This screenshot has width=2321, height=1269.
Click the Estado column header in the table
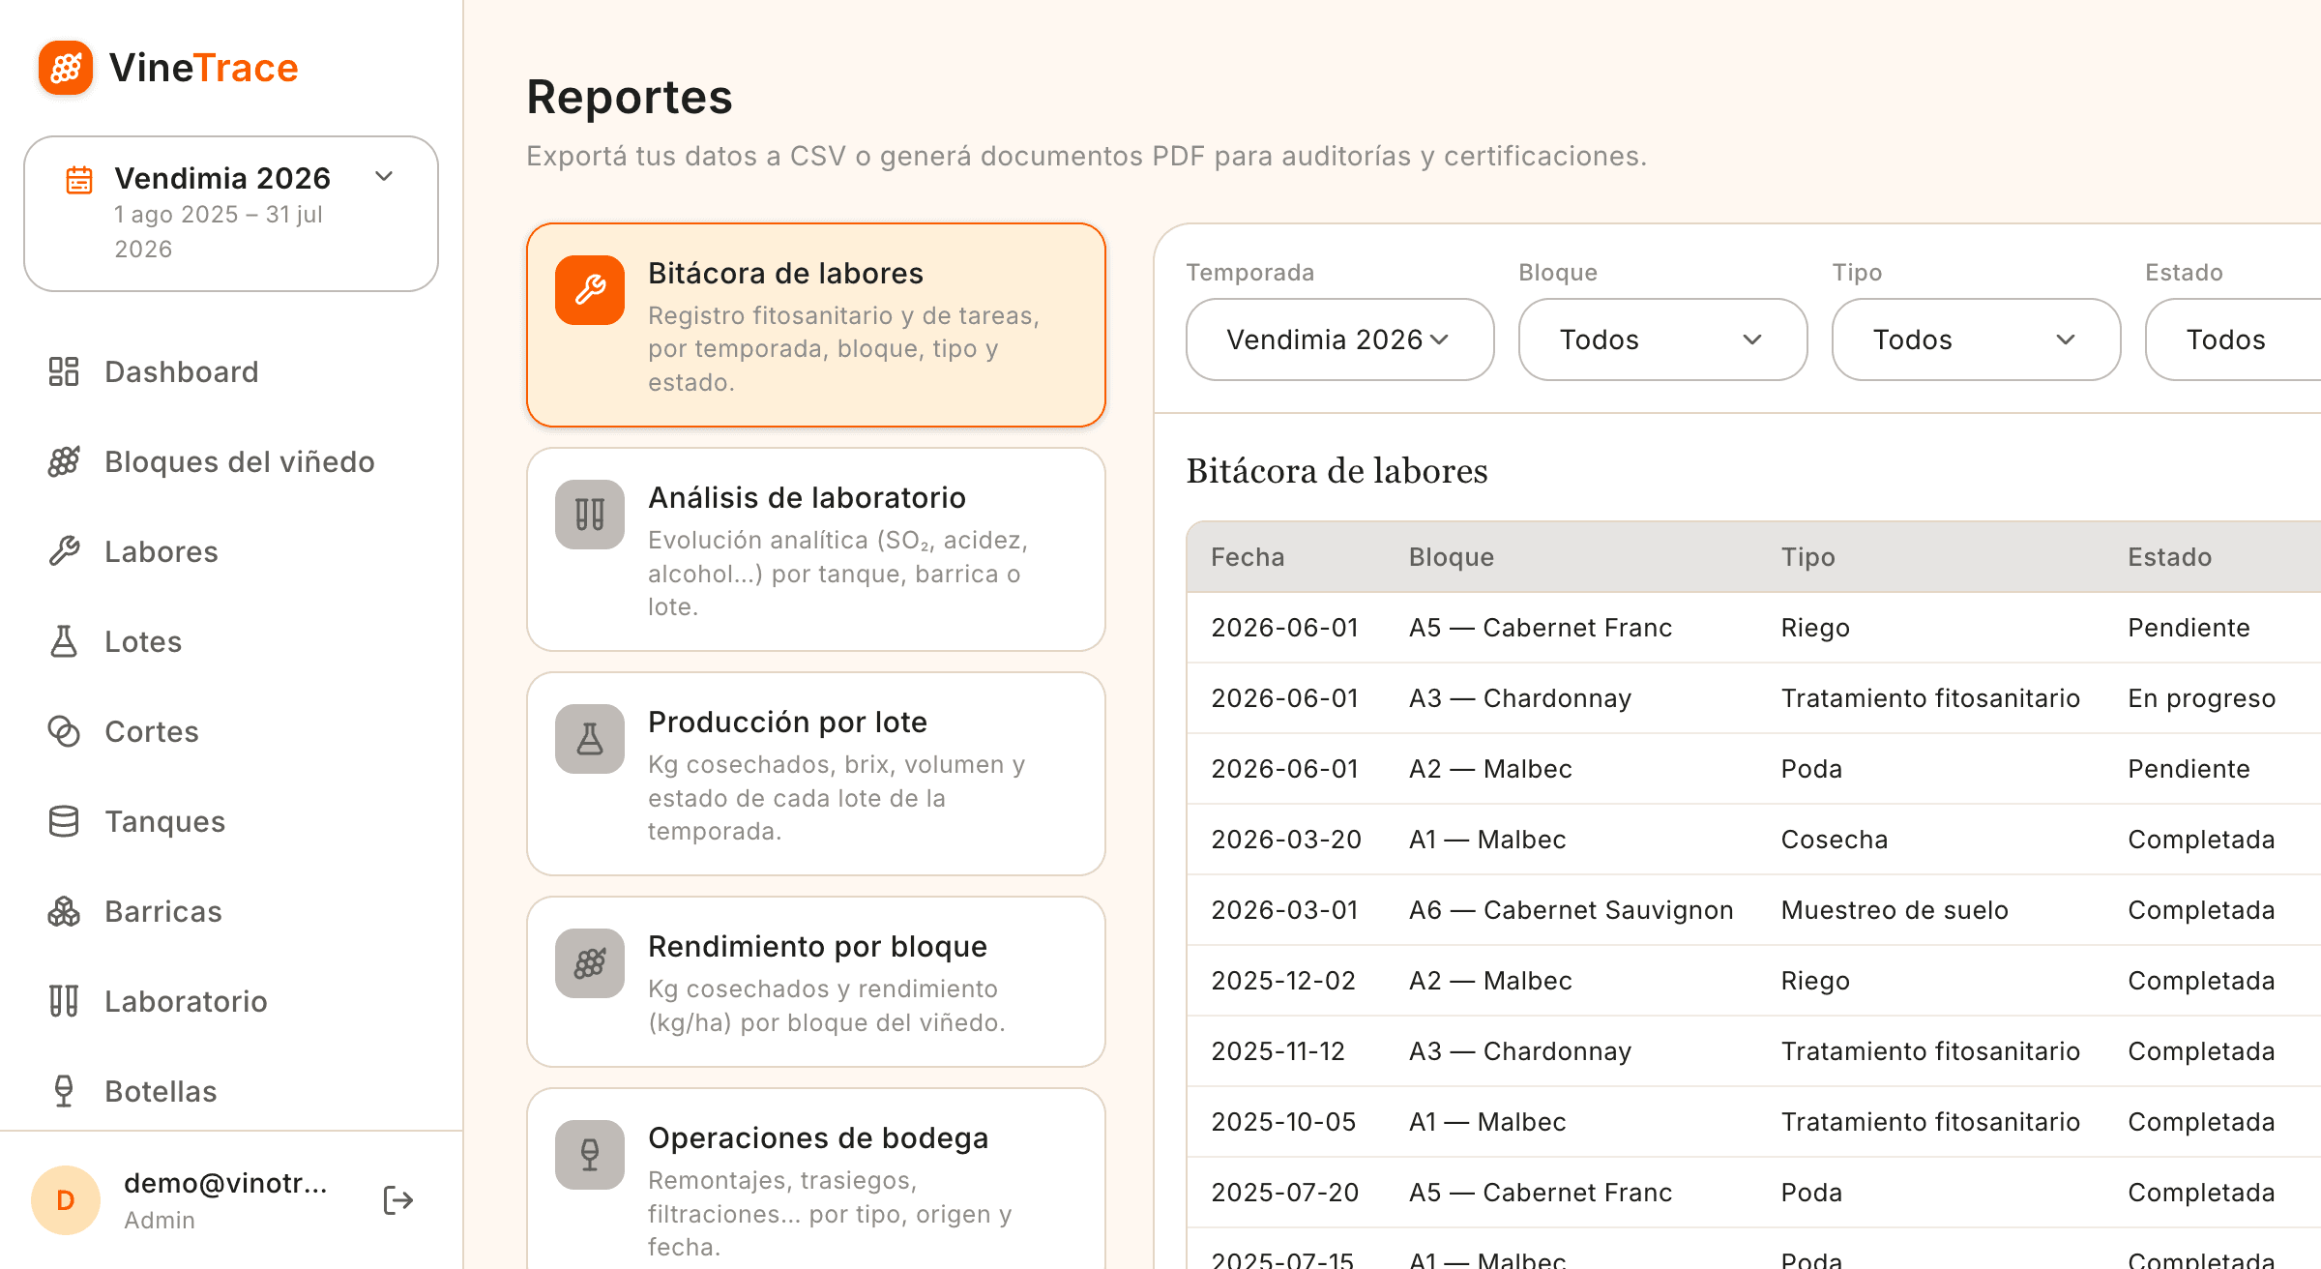point(2169,557)
